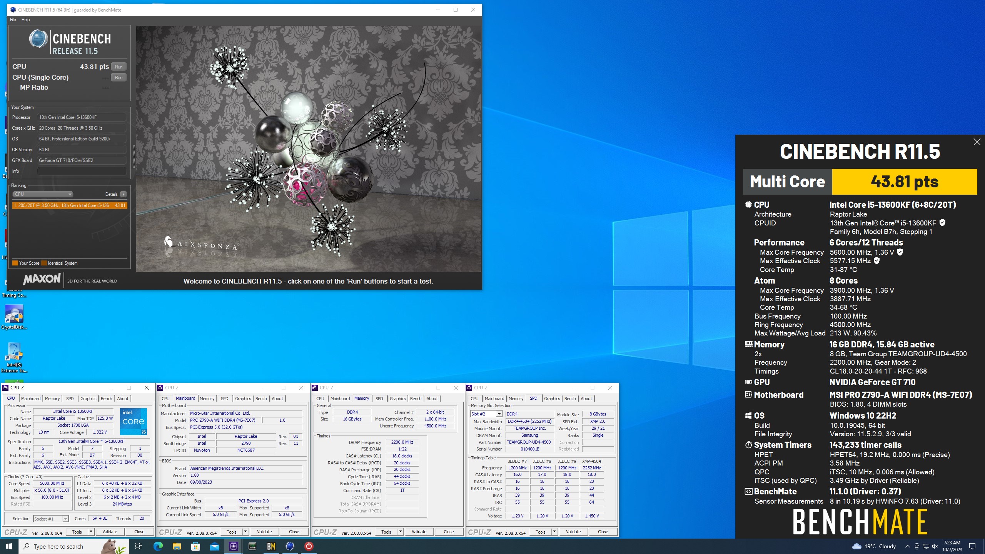Switch to Bench tab in CPU-Z CPU window
This screenshot has width=985, height=554.
(x=107, y=399)
